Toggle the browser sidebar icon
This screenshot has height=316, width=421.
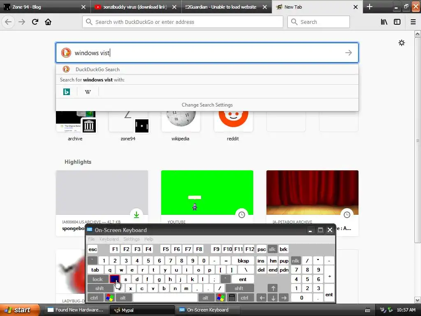397,22
